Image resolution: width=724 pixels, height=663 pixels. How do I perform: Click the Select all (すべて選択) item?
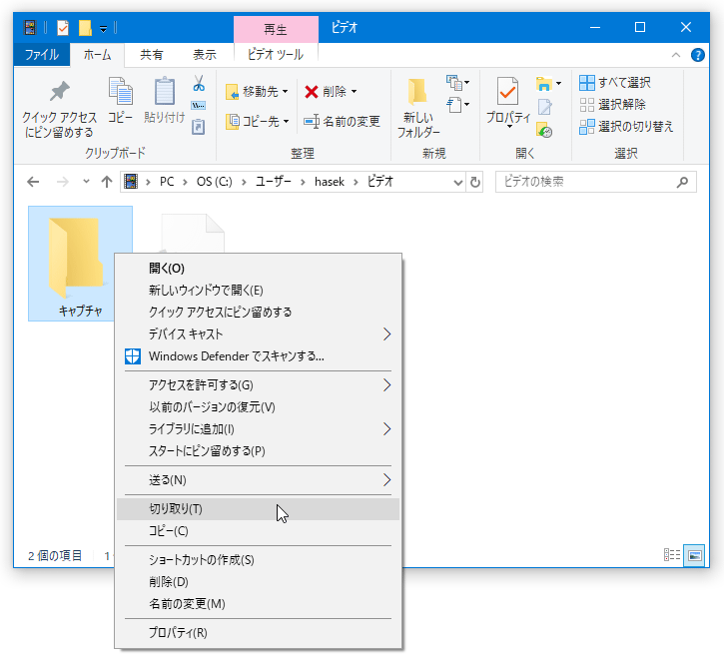[x=615, y=83]
